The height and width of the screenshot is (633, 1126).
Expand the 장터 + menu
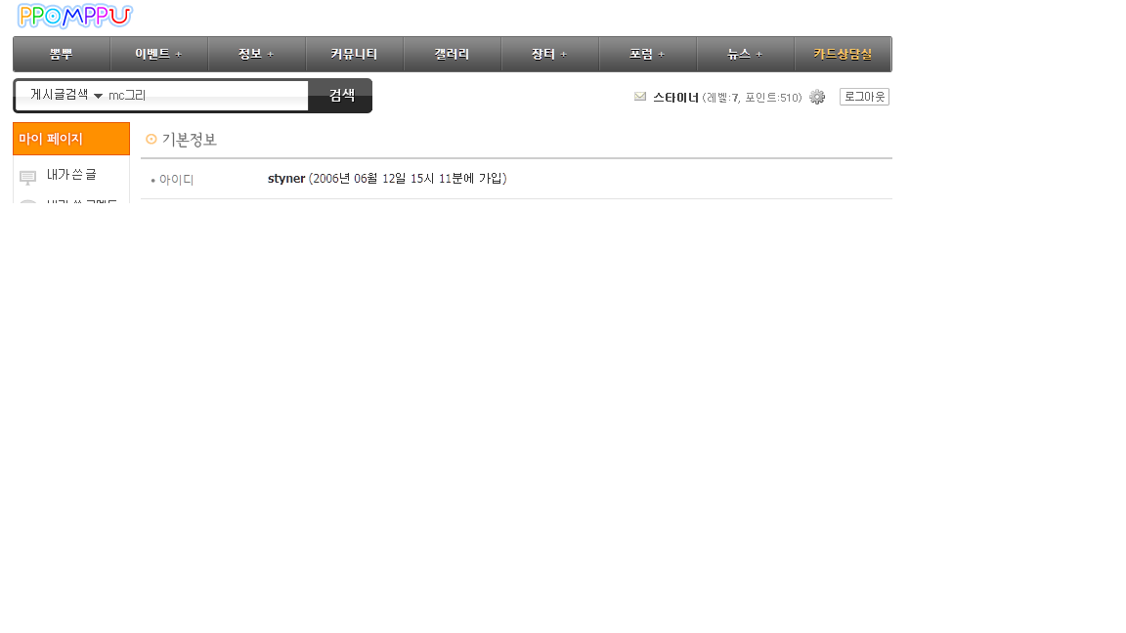[x=549, y=55]
